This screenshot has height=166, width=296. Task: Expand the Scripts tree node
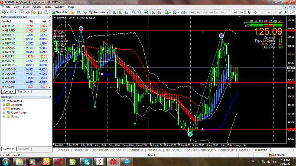click(x=4, y=117)
